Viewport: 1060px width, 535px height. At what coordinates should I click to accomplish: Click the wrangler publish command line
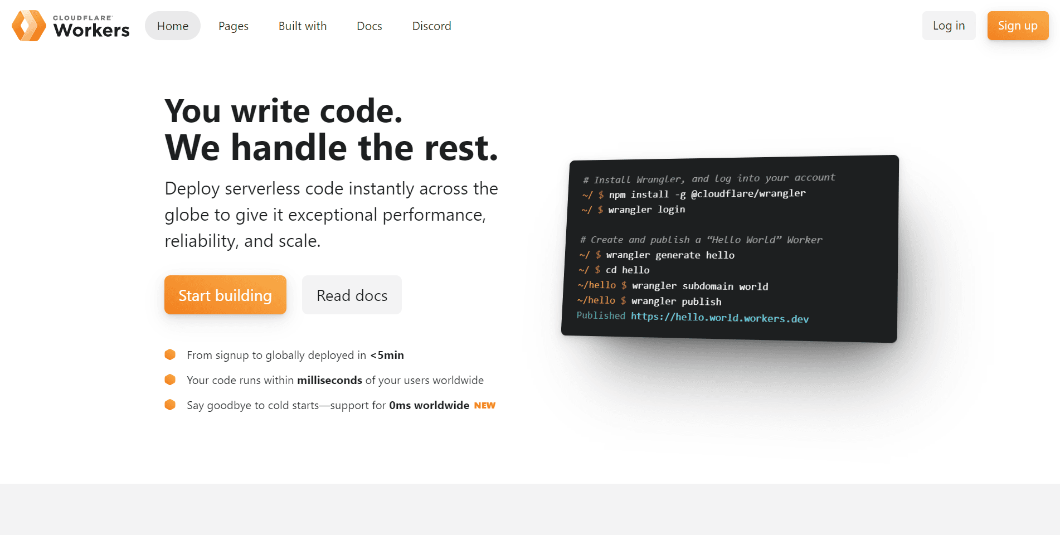point(676,301)
